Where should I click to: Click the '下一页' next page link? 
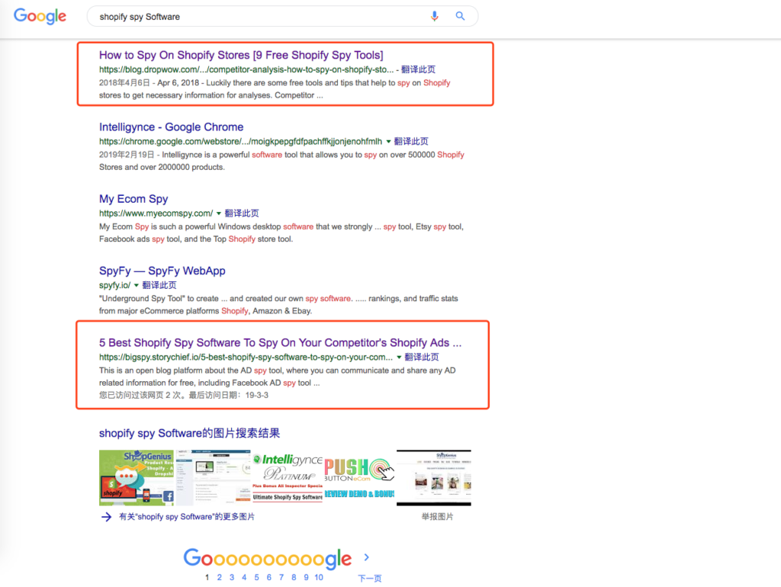370,578
